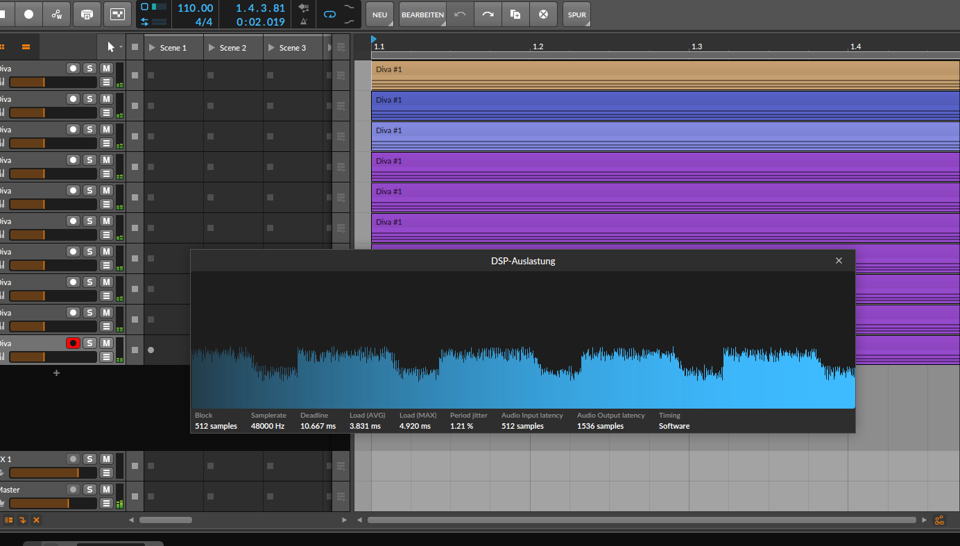Click the orange X icon at bottom left

[36, 520]
